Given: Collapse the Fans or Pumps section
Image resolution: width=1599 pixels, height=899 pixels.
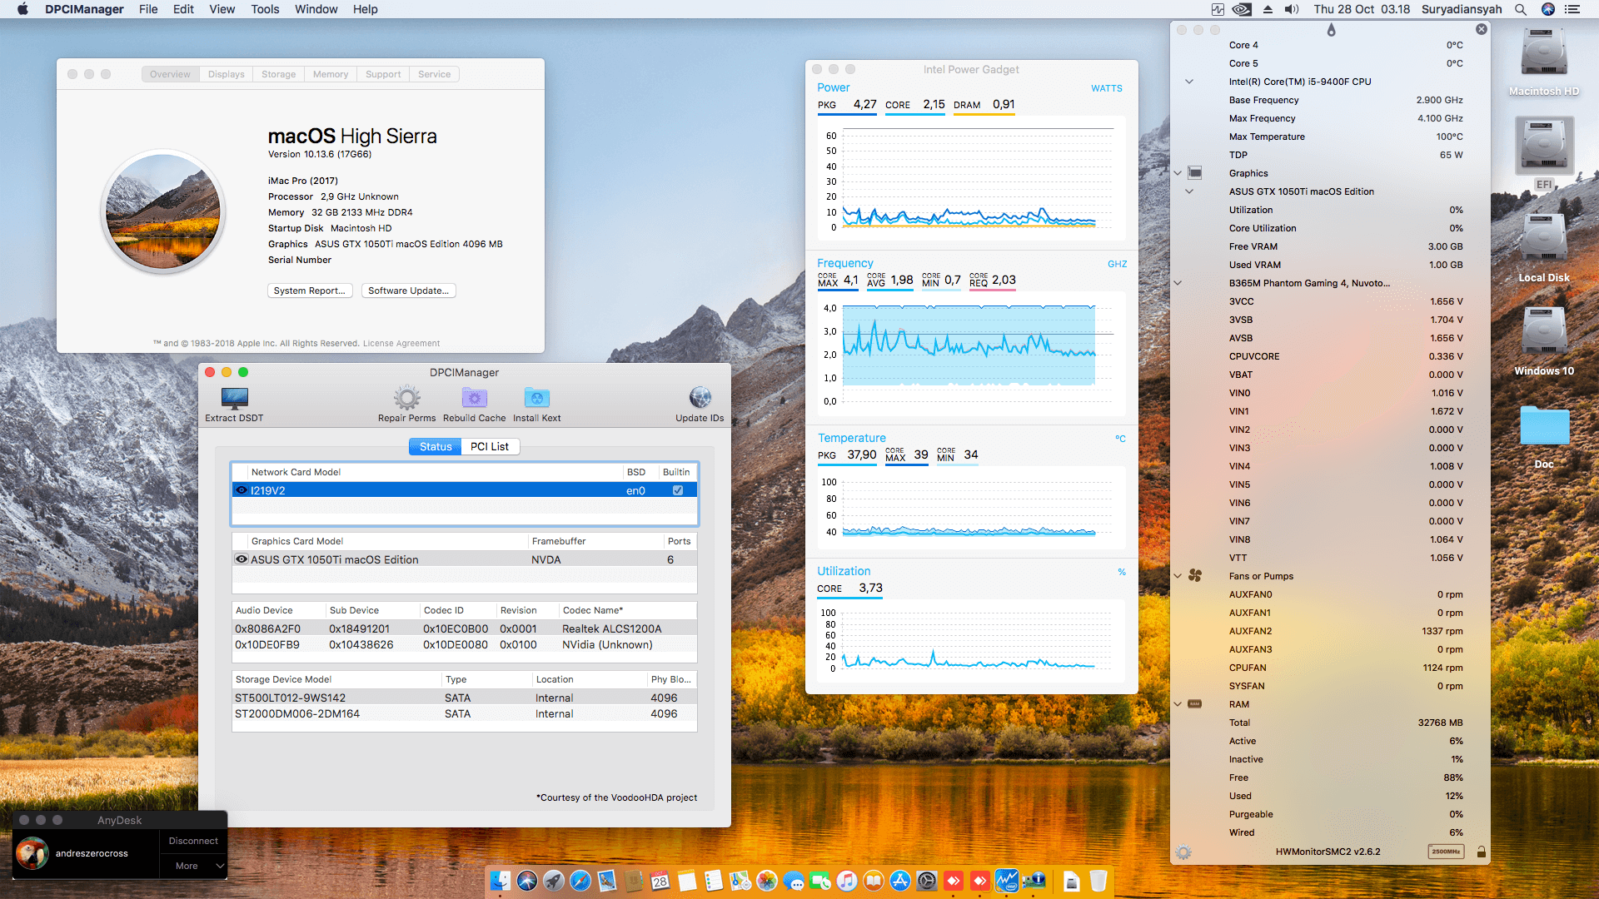Looking at the screenshot, I should [x=1178, y=576].
